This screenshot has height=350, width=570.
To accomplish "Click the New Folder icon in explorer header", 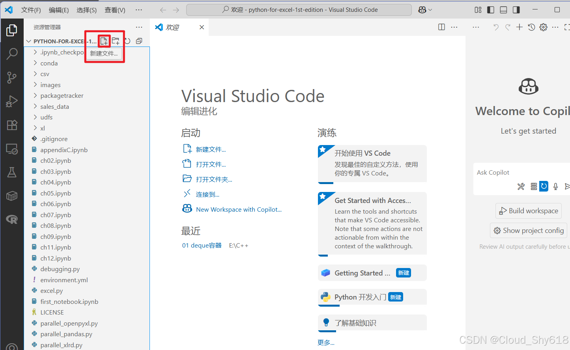I will (x=116, y=41).
